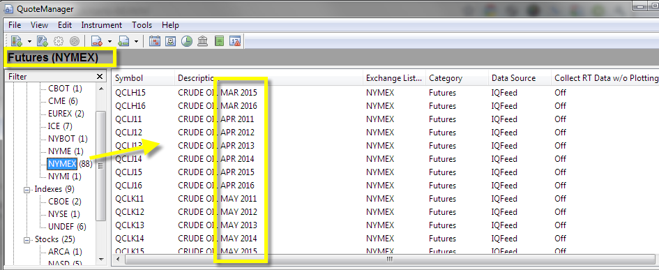Click the Export Data toolbar icon

click(x=97, y=40)
